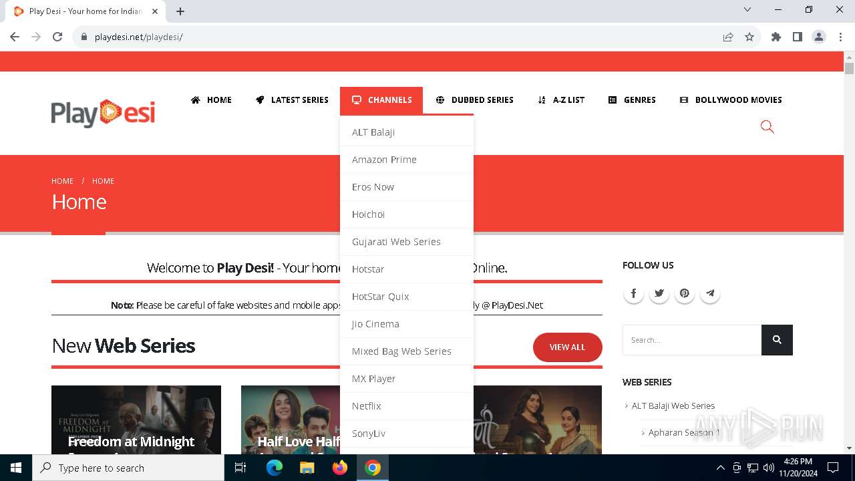Submit the sidebar search button
855x481 pixels.
coord(777,340)
